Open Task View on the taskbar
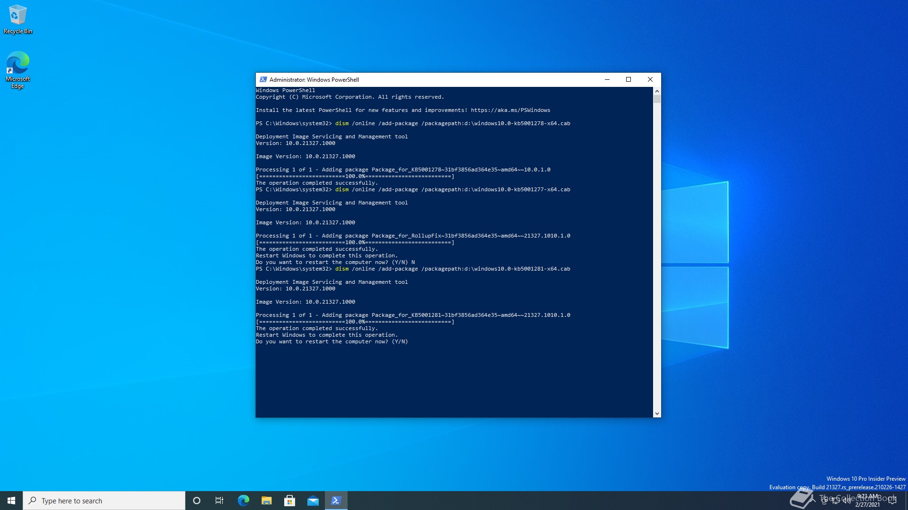This screenshot has height=510, width=908. tap(219, 501)
